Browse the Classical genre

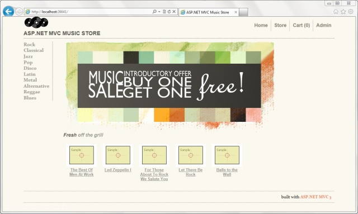coord(34,50)
